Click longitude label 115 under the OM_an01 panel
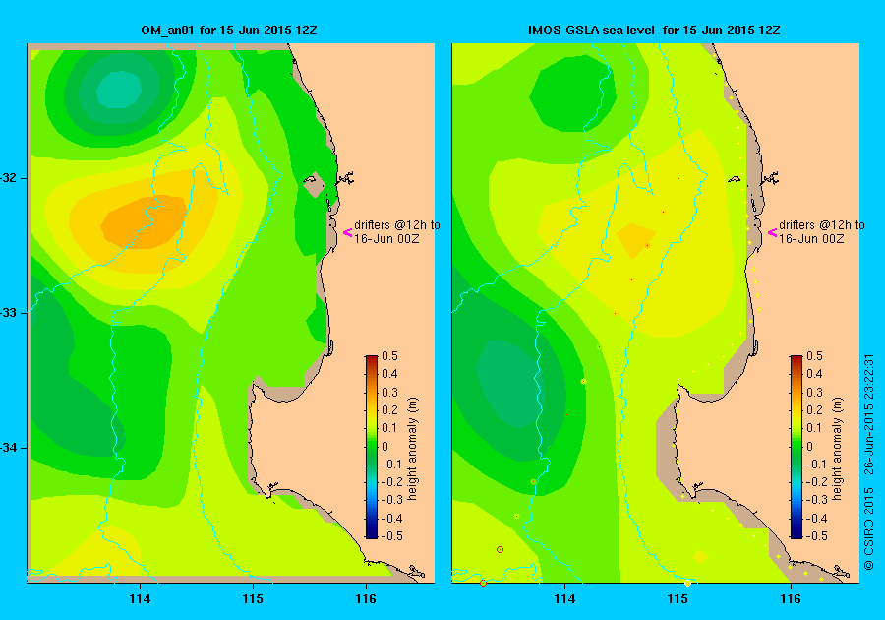The width and height of the screenshot is (885, 620). coord(253,599)
